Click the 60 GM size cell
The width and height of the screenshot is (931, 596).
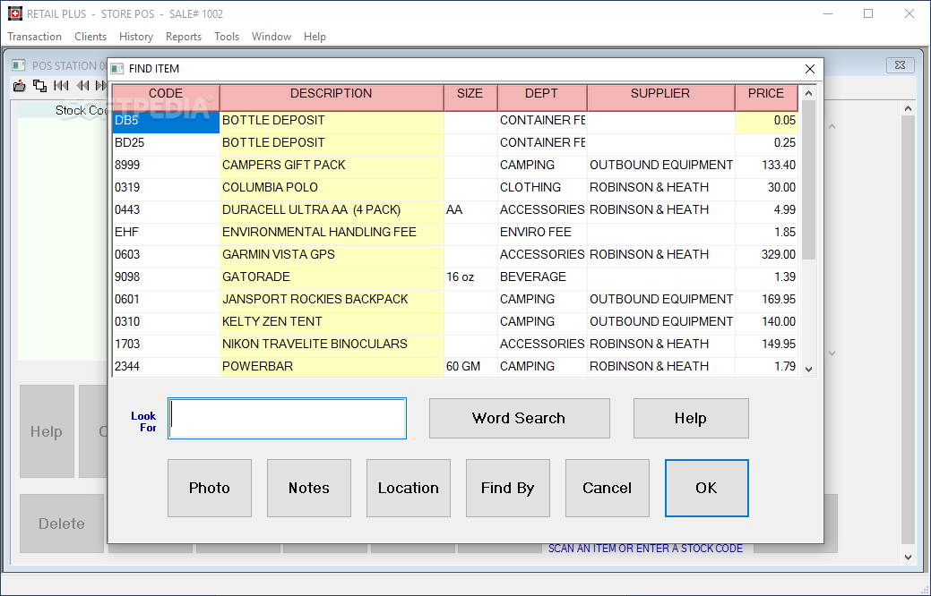(470, 367)
